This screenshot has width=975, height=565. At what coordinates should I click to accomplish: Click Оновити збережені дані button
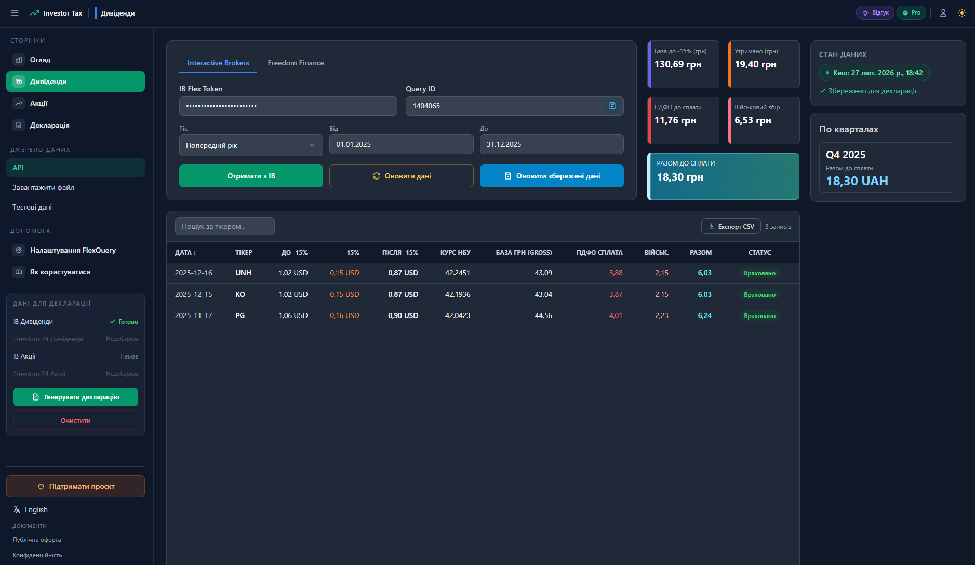(551, 176)
